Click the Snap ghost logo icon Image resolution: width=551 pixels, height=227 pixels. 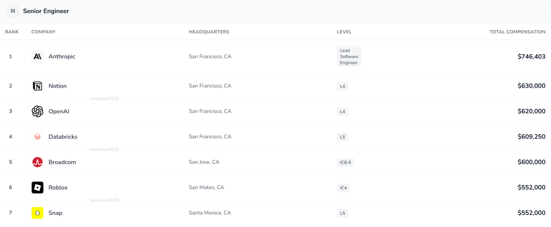[x=37, y=213]
